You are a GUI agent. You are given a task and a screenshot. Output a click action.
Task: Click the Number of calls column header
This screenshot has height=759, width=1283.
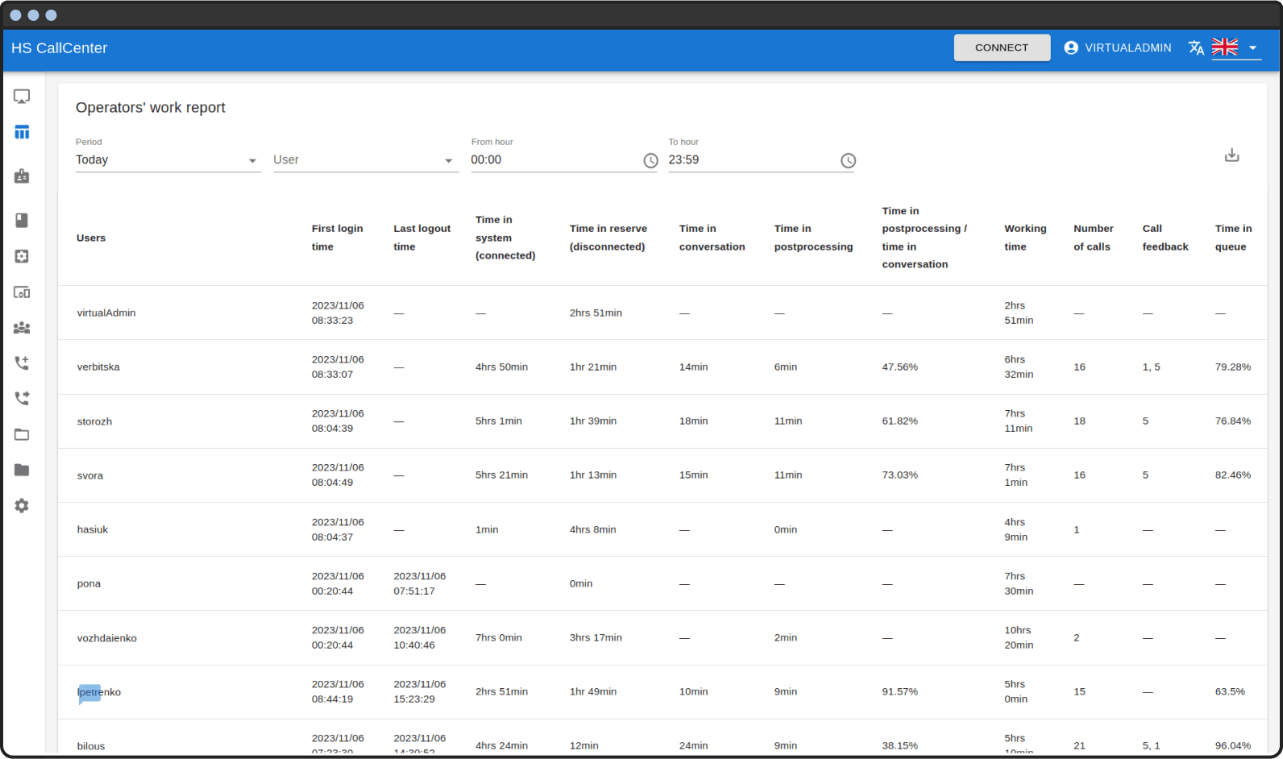click(1093, 238)
